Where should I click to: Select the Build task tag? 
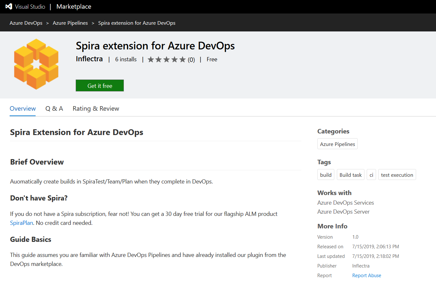pyautogui.click(x=351, y=175)
